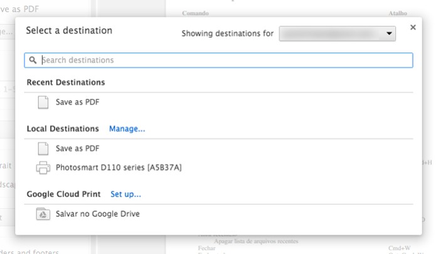Focus the Search destinations field
This screenshot has width=436, height=254.
click(x=226, y=61)
